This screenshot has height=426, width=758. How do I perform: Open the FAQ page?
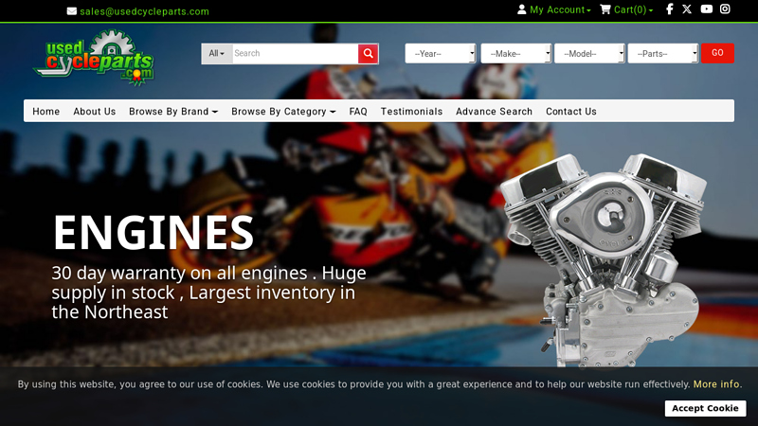tap(358, 112)
